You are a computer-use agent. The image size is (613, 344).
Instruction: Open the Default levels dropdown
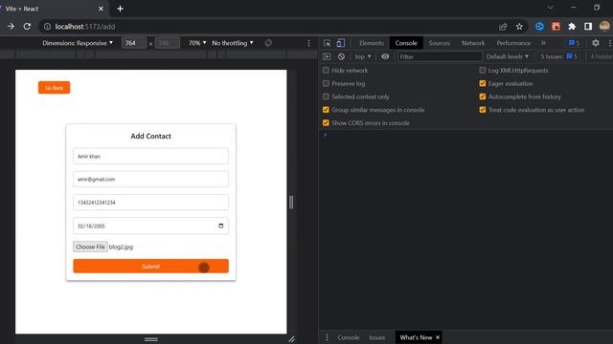pos(508,56)
